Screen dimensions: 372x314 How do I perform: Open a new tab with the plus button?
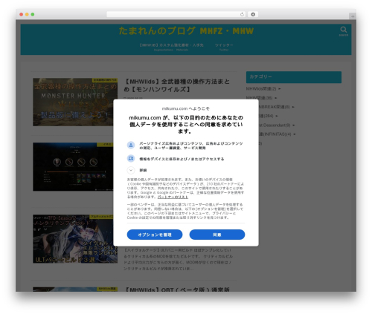tap(353, 16)
